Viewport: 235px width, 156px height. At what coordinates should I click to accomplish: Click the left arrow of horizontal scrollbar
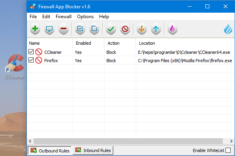30,141
